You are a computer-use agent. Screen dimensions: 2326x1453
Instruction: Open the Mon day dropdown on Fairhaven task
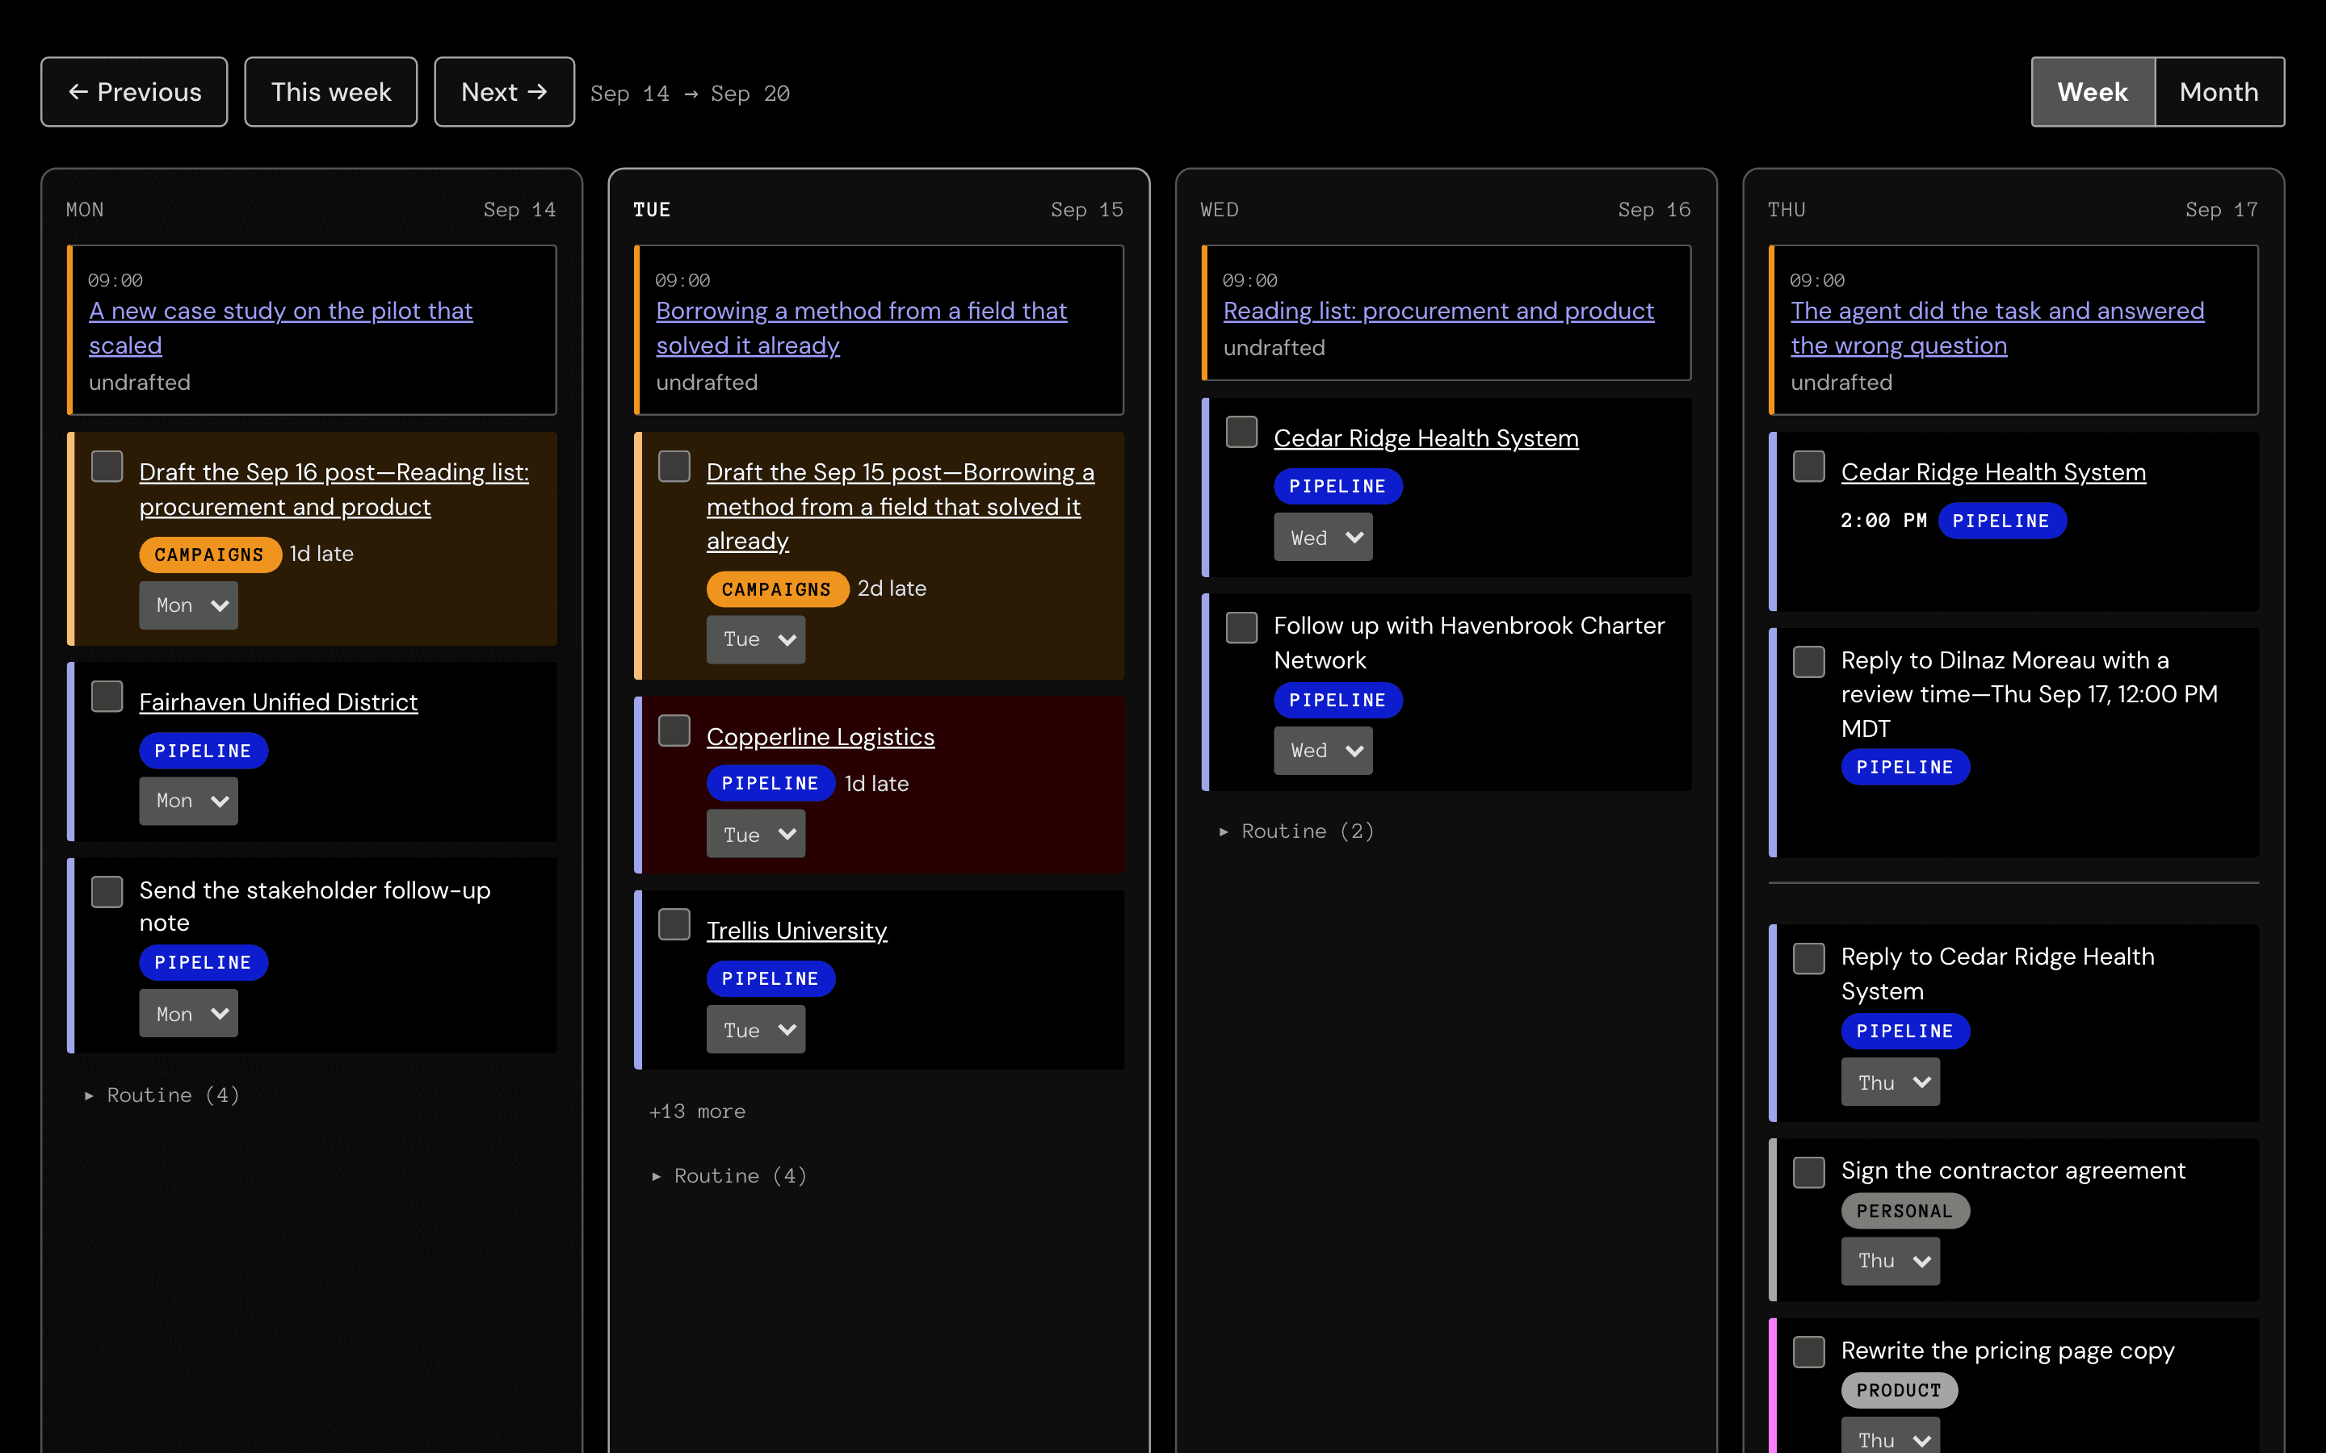188,801
